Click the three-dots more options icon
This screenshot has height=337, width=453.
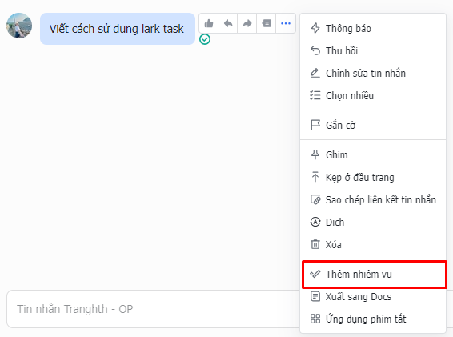tap(286, 23)
